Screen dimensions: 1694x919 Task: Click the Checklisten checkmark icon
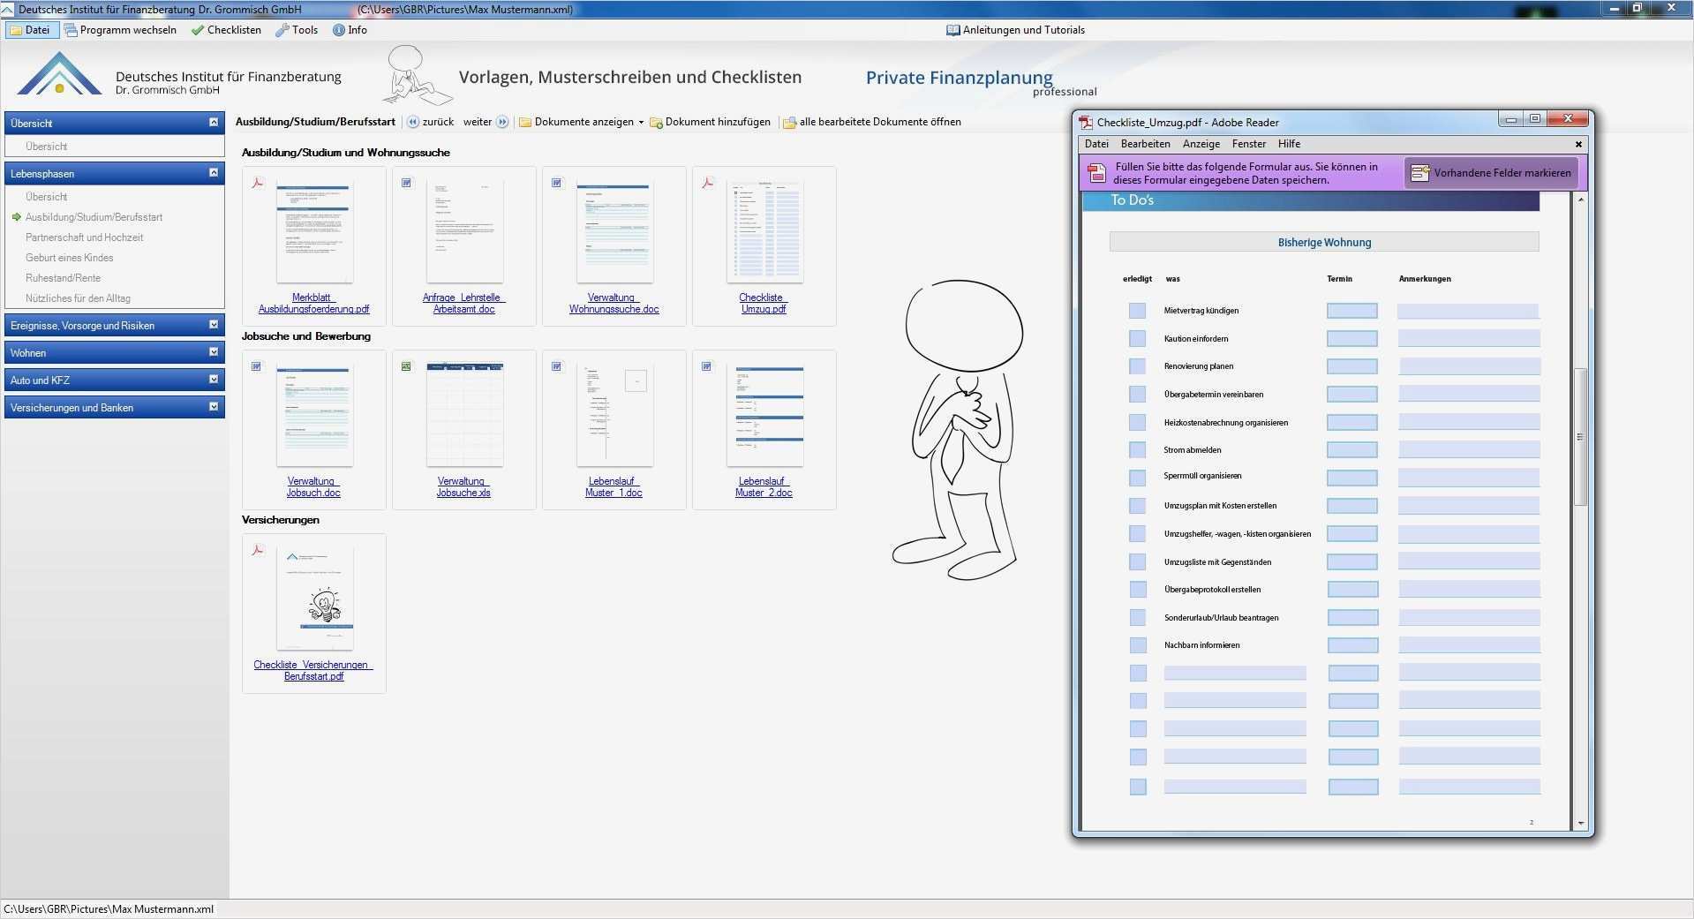(198, 30)
